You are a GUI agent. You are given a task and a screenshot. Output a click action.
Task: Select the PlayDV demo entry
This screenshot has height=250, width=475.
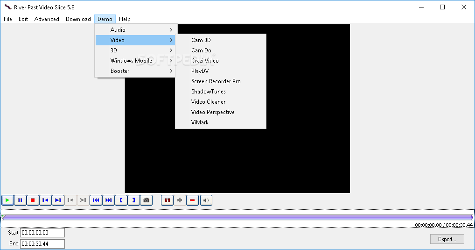tap(221, 71)
